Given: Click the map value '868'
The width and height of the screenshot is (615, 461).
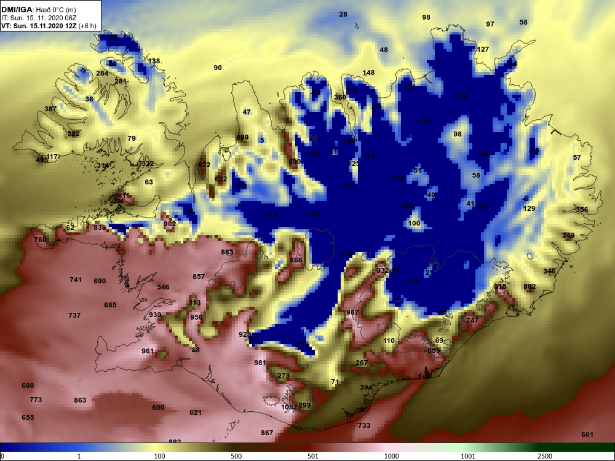Looking at the screenshot, I should pyautogui.click(x=296, y=260).
